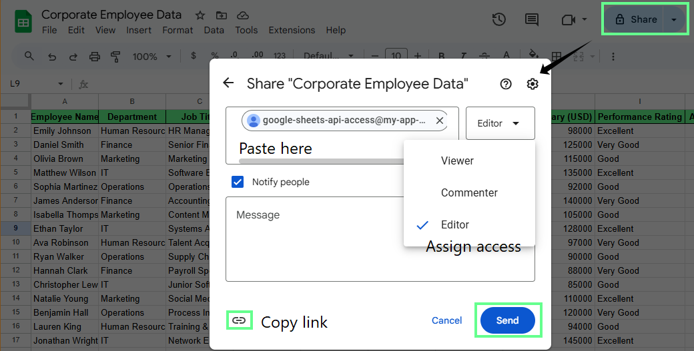Open share dialog help icon
The image size is (694, 351).
(x=505, y=84)
